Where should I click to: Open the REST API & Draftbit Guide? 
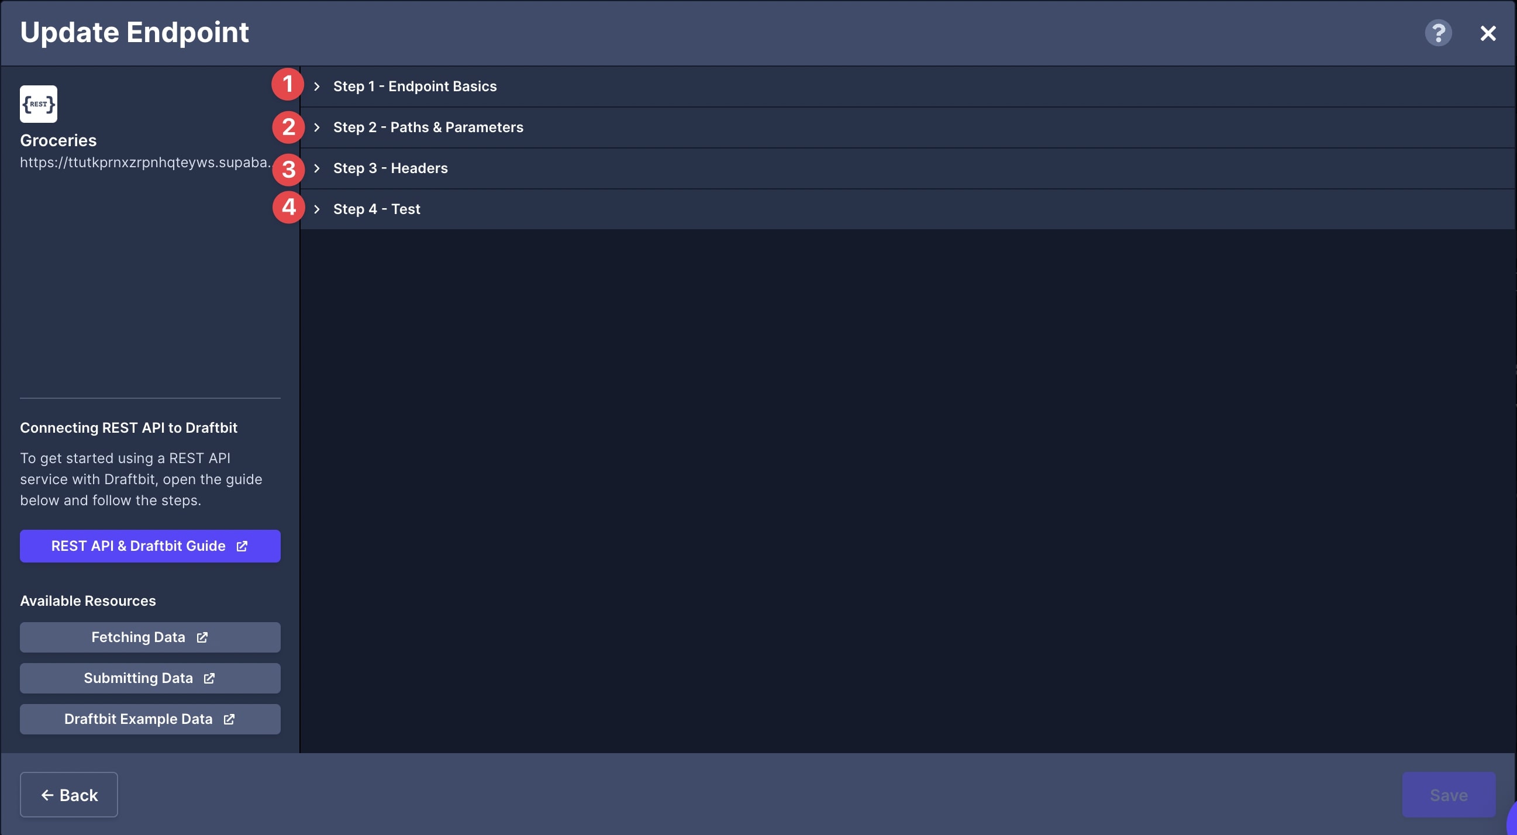pos(150,546)
